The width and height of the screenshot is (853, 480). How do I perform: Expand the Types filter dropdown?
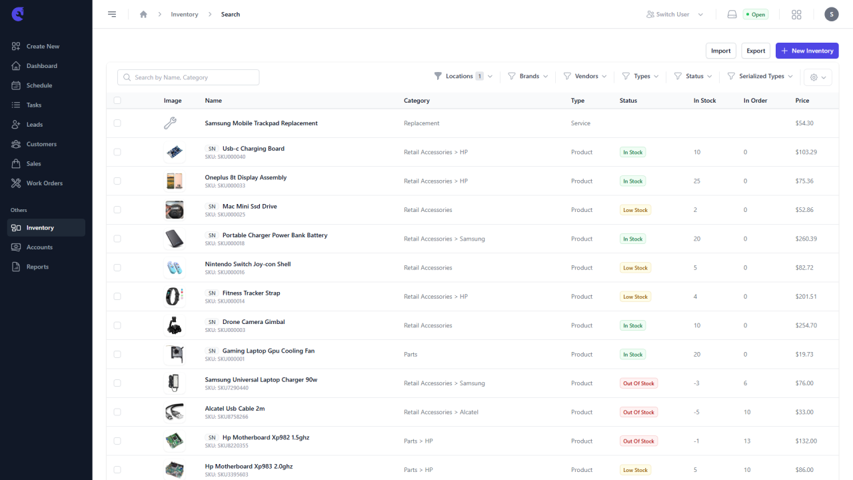640,76
